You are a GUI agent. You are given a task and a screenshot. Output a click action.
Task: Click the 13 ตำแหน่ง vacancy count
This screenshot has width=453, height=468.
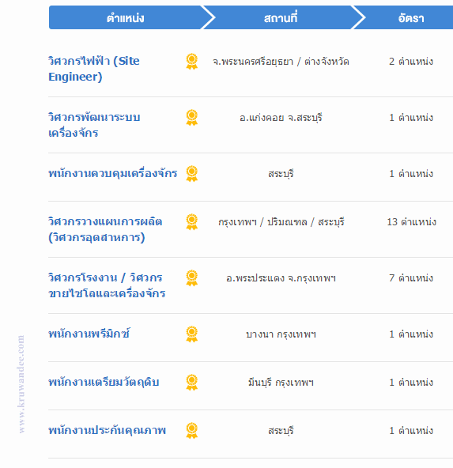coord(412,222)
